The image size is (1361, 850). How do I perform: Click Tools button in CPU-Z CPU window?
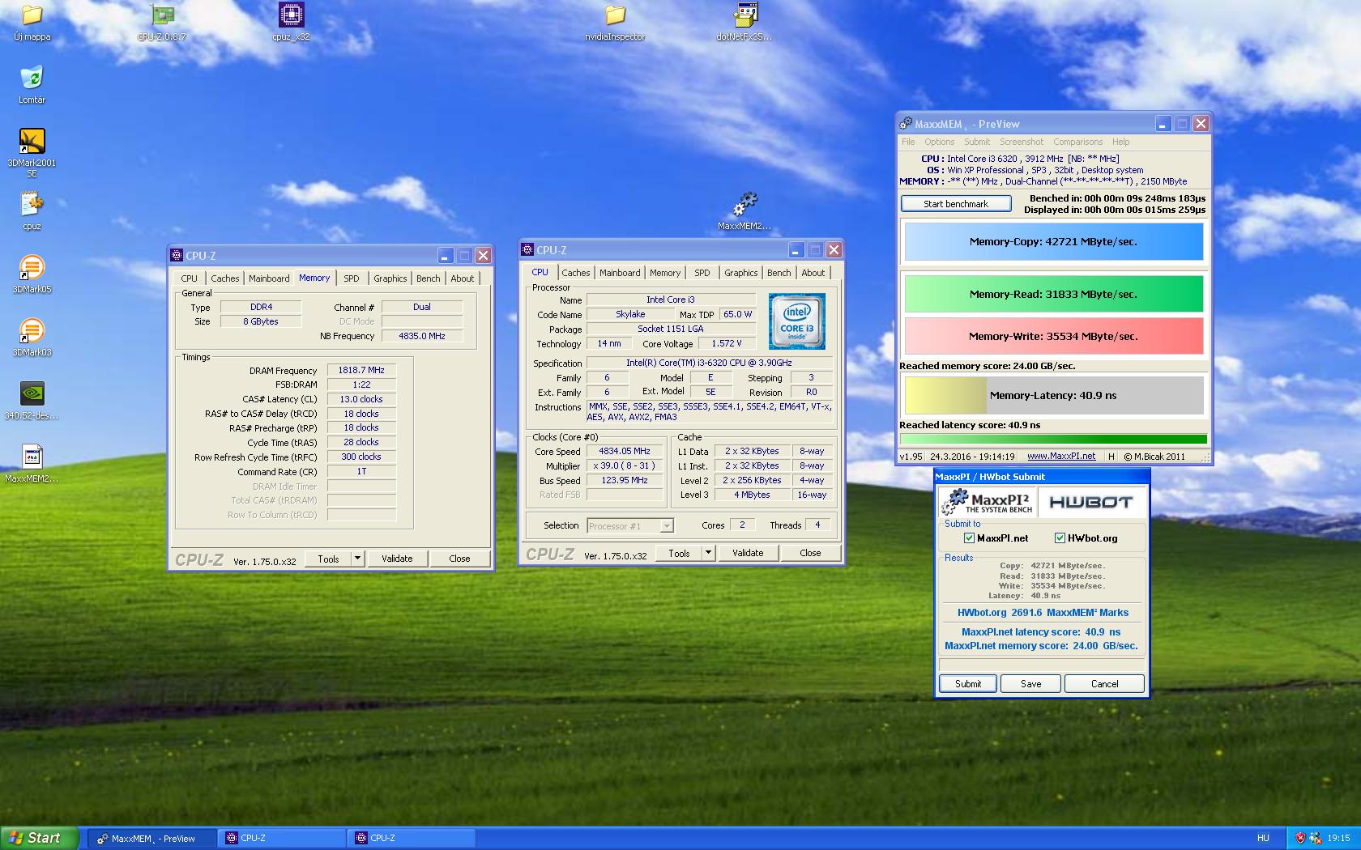pyautogui.click(x=679, y=553)
